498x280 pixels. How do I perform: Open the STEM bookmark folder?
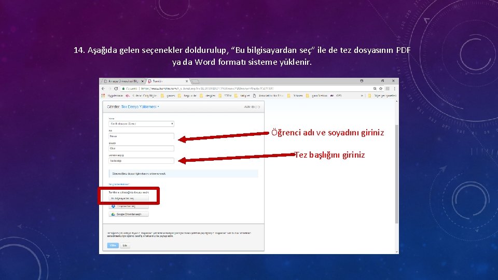[x=225, y=95]
